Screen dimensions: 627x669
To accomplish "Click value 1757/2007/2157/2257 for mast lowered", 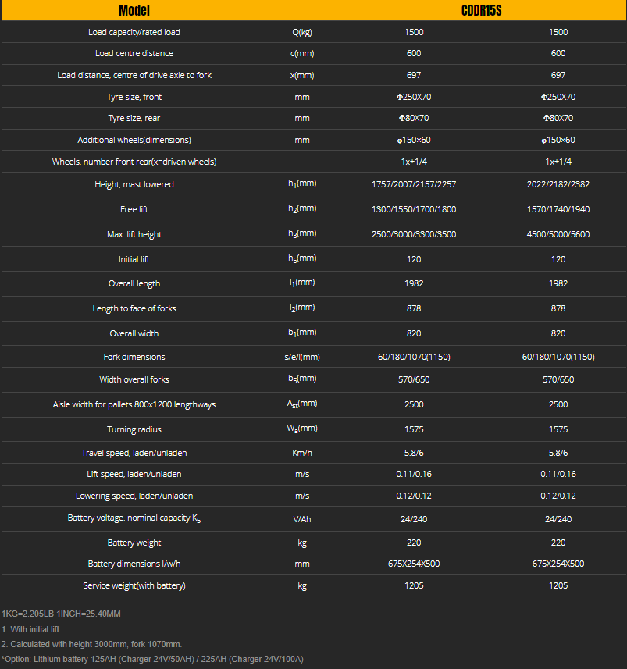I will click(414, 184).
